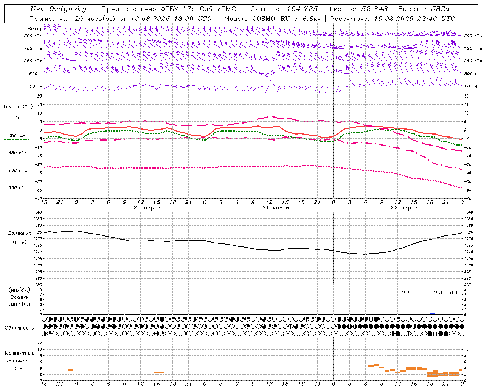Click the Тем-ра(°C) axis label
This screenshot has height=387, width=484.
(x=18, y=107)
